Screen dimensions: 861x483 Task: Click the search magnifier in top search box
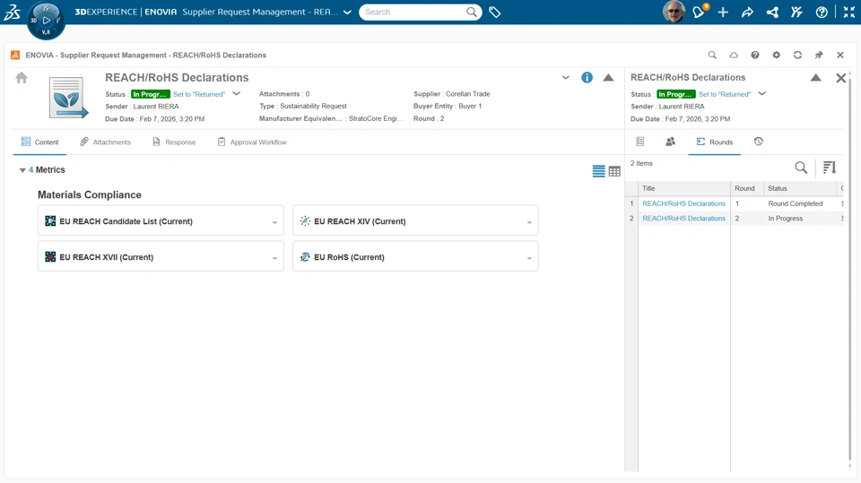tap(472, 12)
